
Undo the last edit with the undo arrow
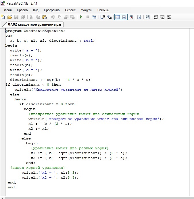53,17
